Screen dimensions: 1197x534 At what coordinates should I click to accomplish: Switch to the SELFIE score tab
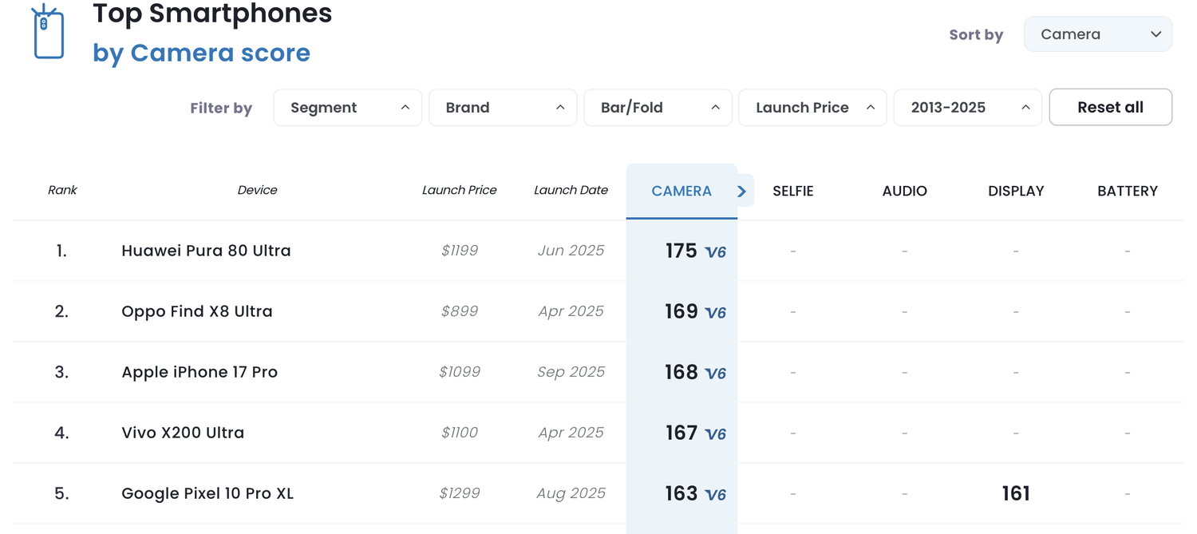[x=793, y=191]
